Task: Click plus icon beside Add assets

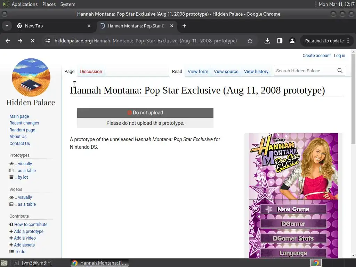Action: point(11,245)
